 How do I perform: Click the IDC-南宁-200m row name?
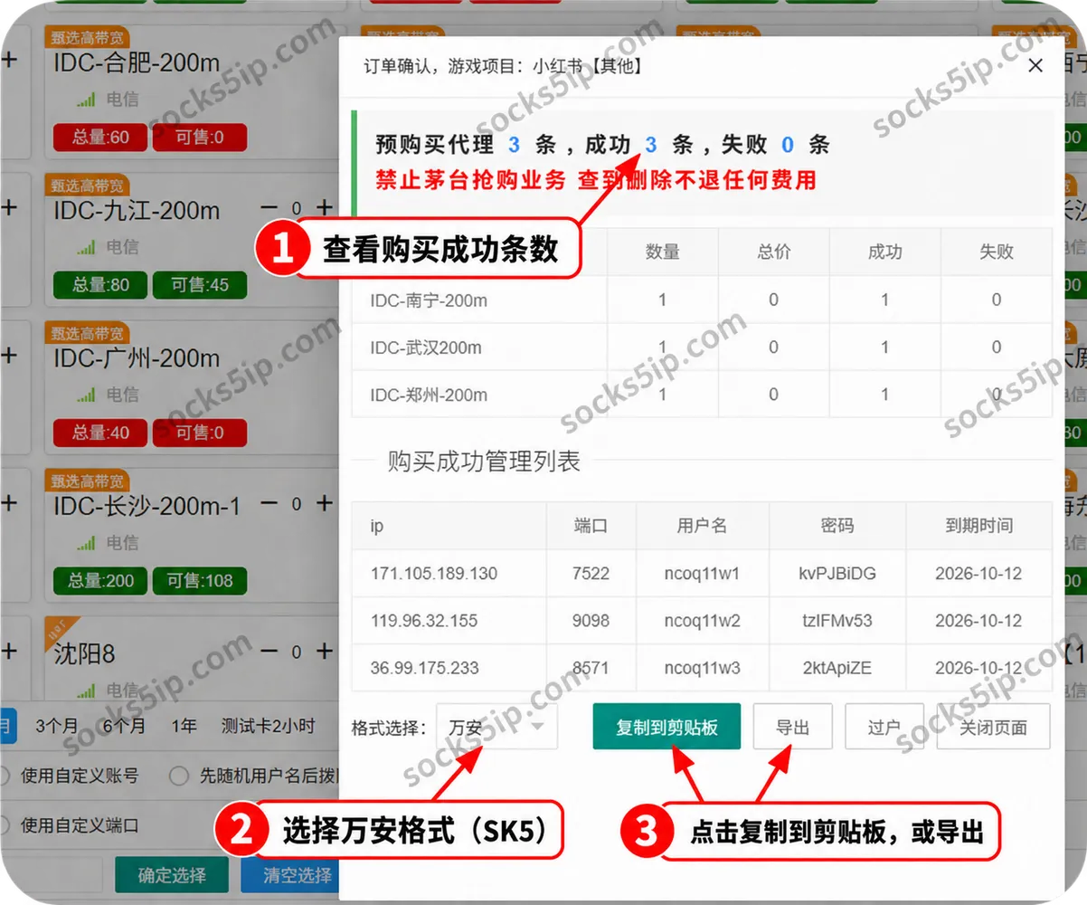(x=429, y=300)
